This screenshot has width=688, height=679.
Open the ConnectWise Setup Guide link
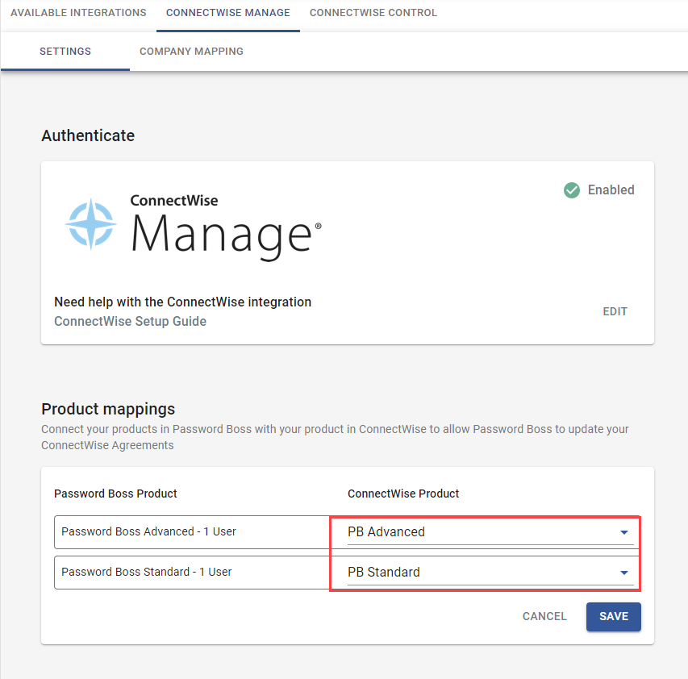point(131,321)
